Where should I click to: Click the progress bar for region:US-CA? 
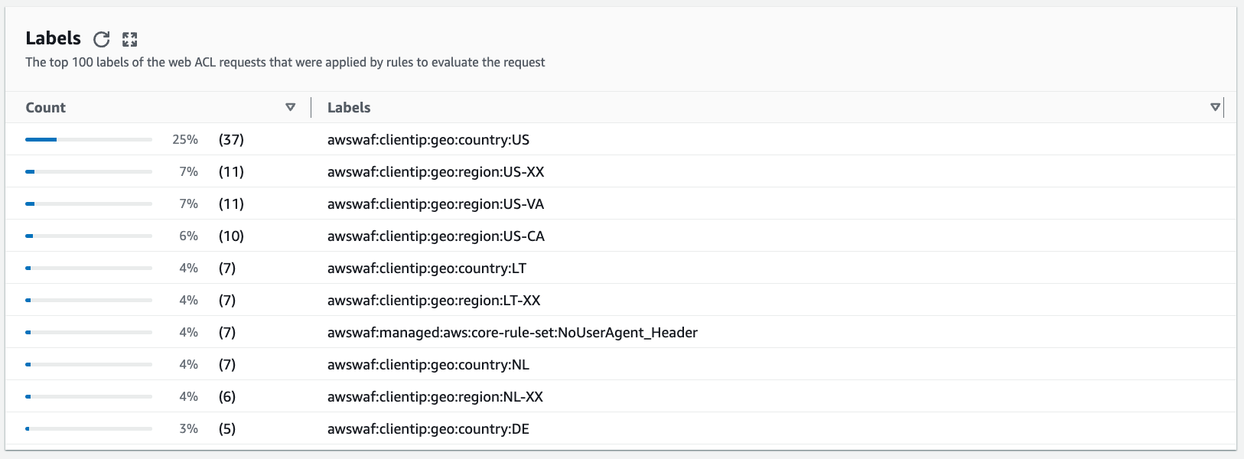(x=88, y=236)
